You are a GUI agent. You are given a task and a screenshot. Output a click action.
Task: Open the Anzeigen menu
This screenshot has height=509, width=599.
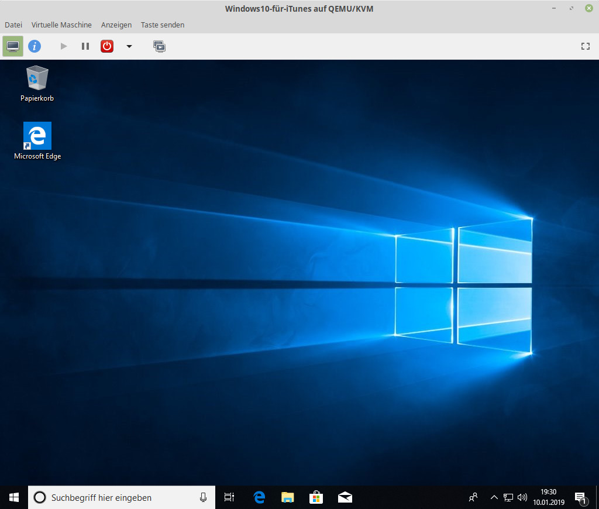[x=116, y=25]
